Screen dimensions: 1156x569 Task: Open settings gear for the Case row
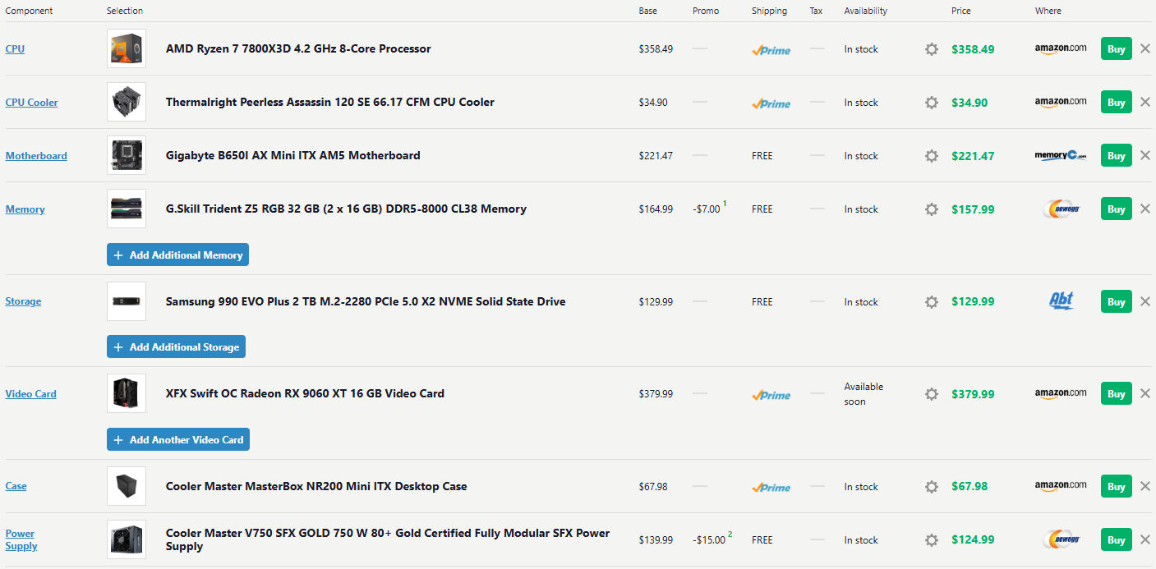pyautogui.click(x=931, y=487)
